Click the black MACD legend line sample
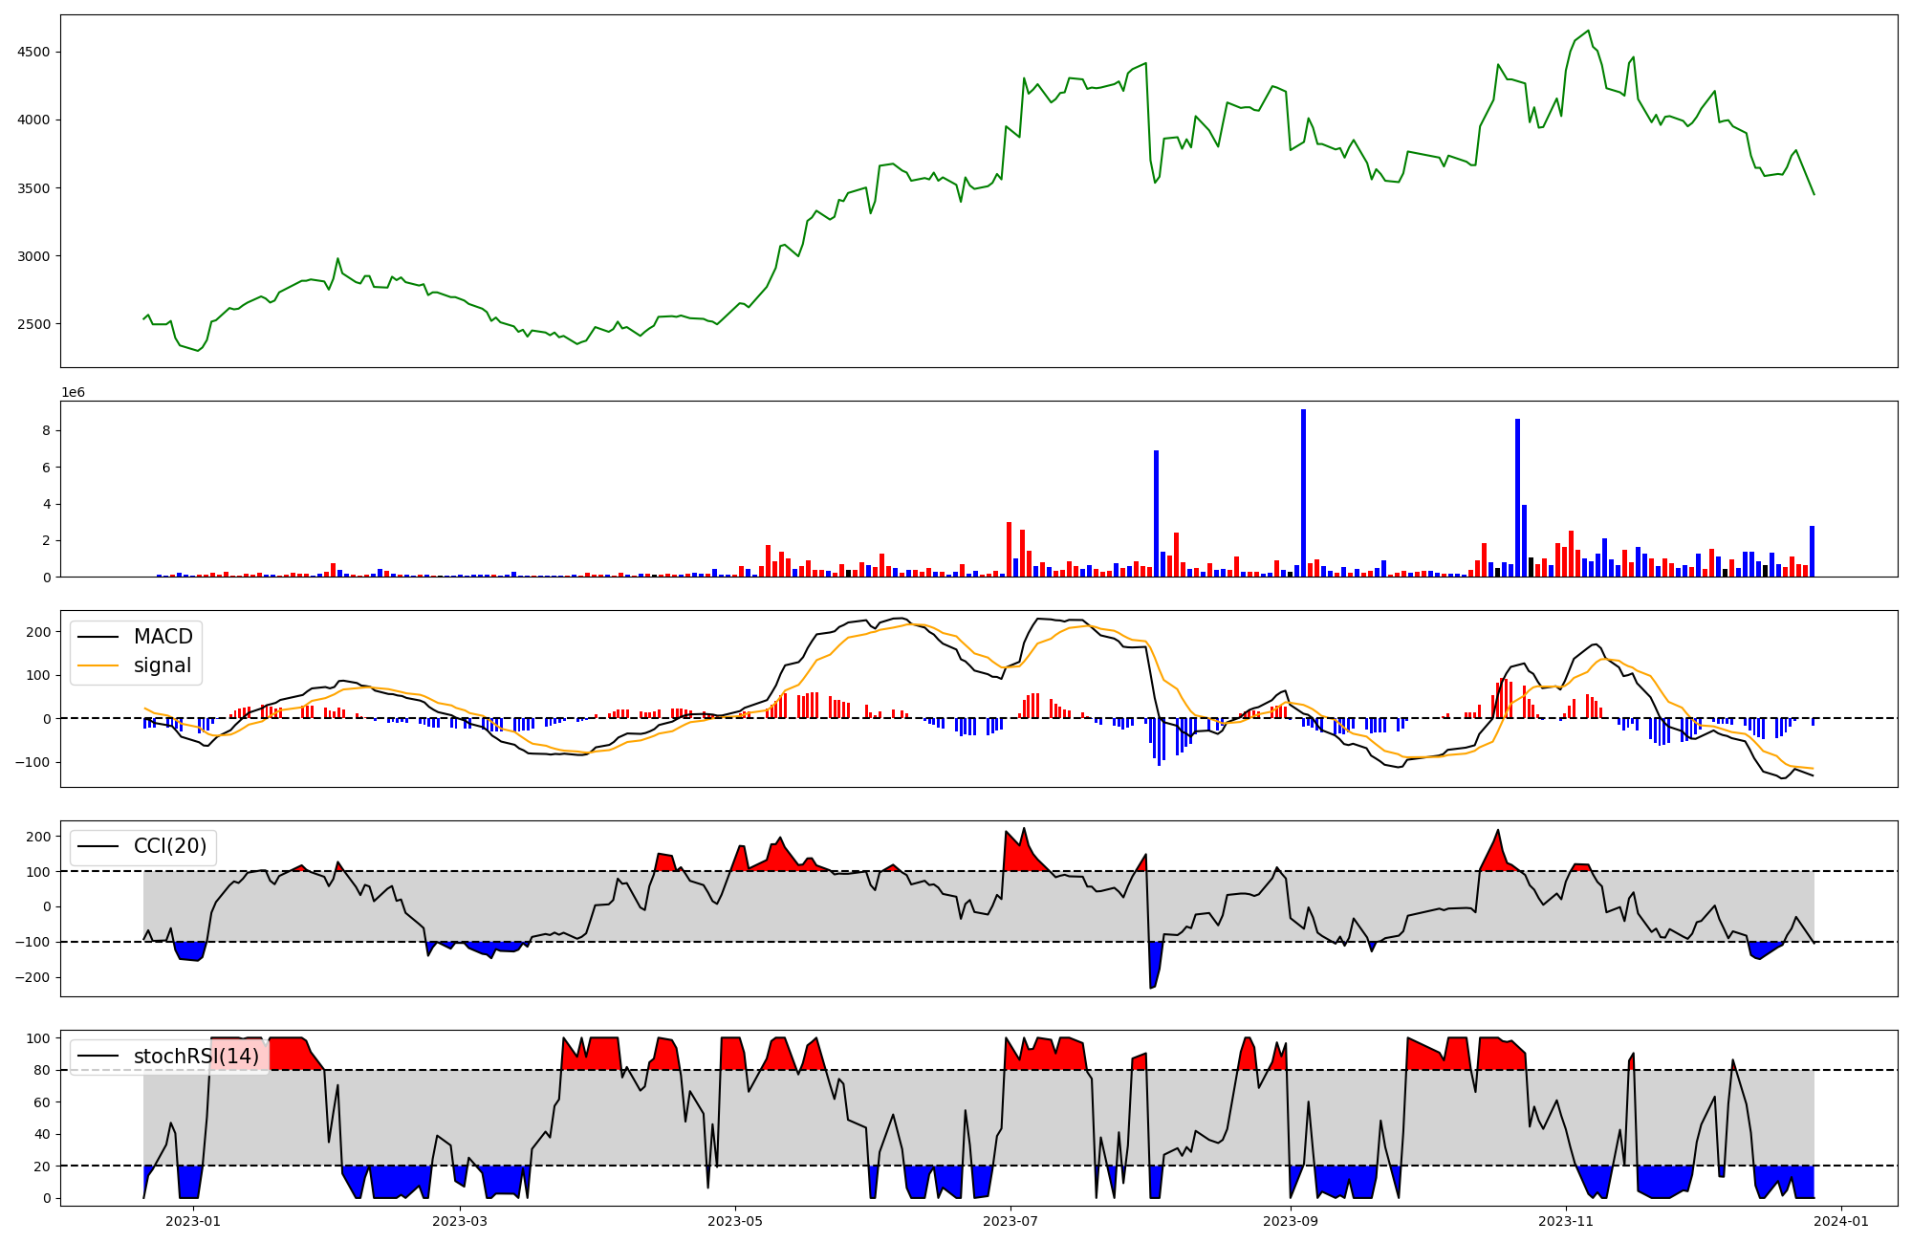 point(98,637)
